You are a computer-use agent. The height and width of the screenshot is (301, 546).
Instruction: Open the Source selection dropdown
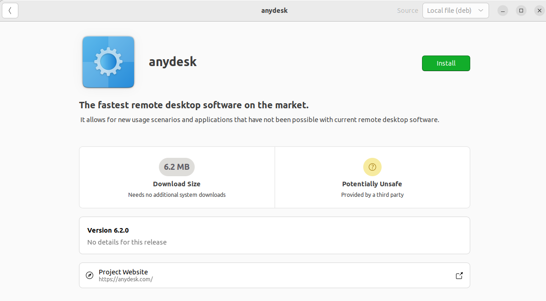pyautogui.click(x=455, y=10)
